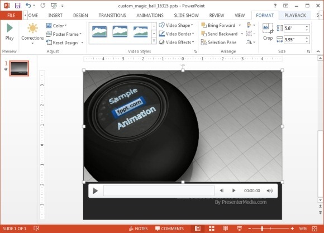Screen dimensions: 324x233
Task: Switch to the INSERT tab
Action: (x=55, y=16)
